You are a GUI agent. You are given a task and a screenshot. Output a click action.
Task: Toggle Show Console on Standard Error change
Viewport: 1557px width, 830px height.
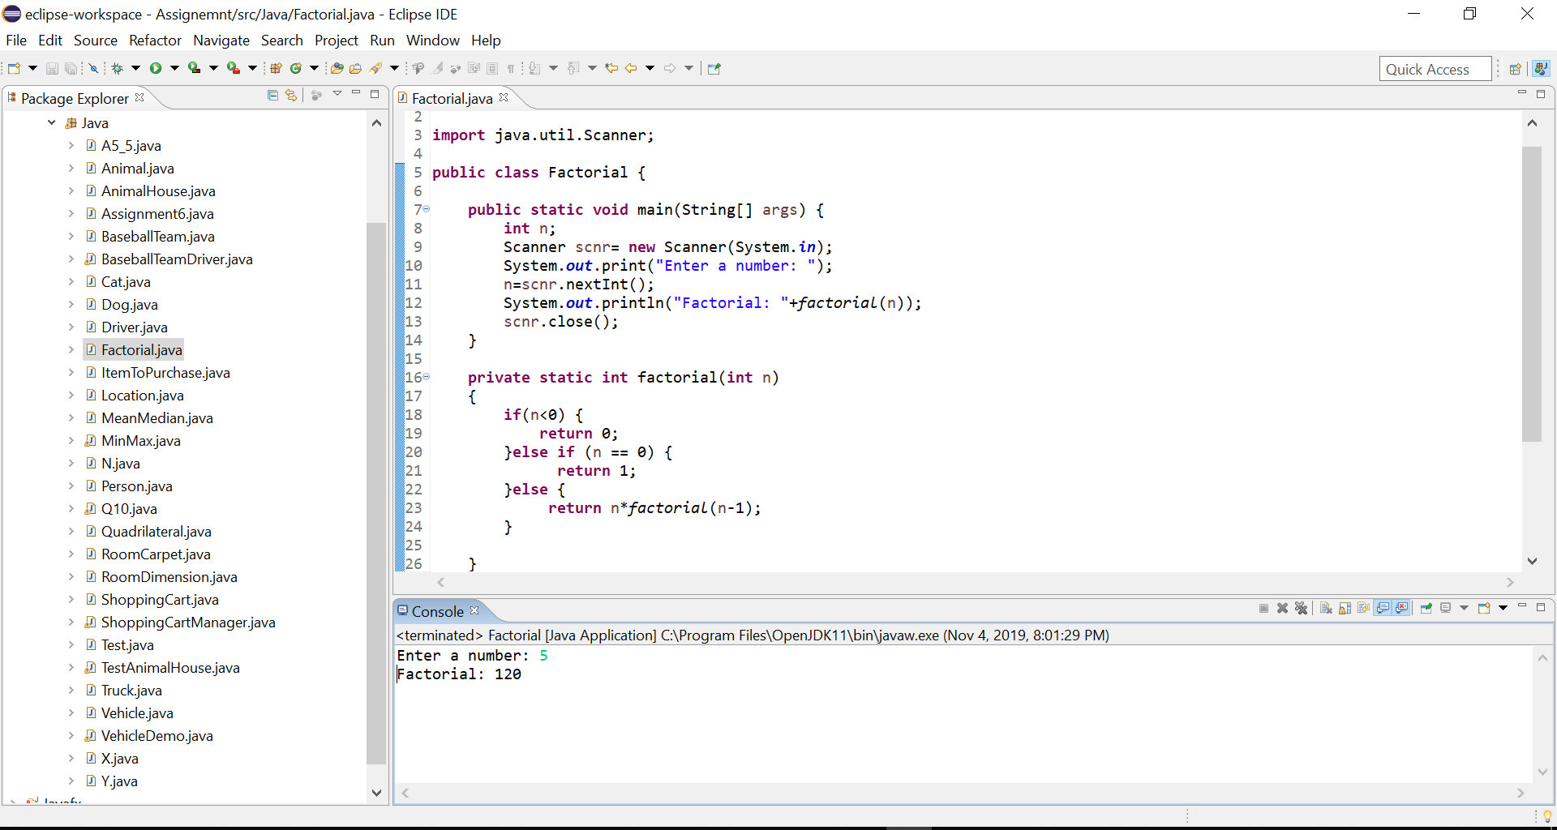click(x=1402, y=609)
